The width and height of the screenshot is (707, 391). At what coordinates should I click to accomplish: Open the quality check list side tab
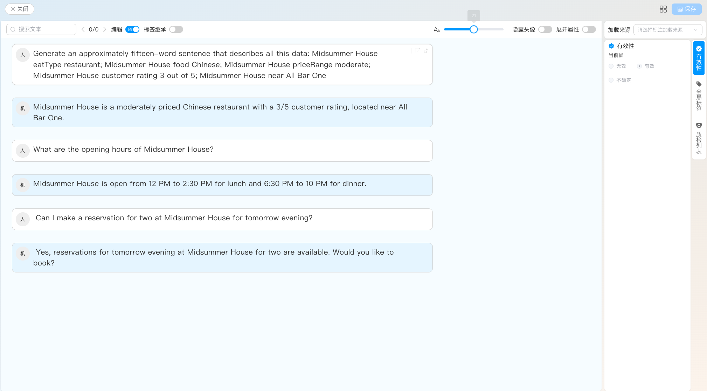(699, 138)
